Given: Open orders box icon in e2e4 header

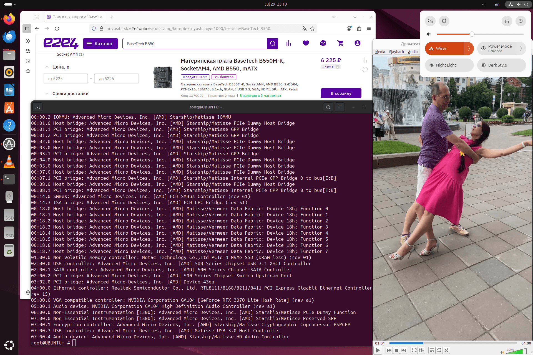Looking at the screenshot, I should pyautogui.click(x=323, y=43).
